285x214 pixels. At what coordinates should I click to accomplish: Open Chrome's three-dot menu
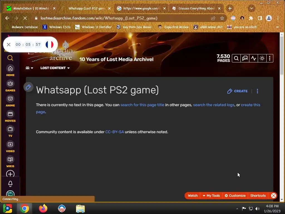pos(278,18)
